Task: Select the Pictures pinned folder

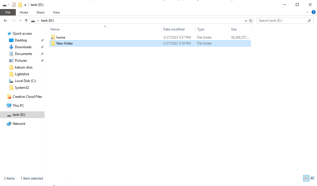Action: point(21,60)
